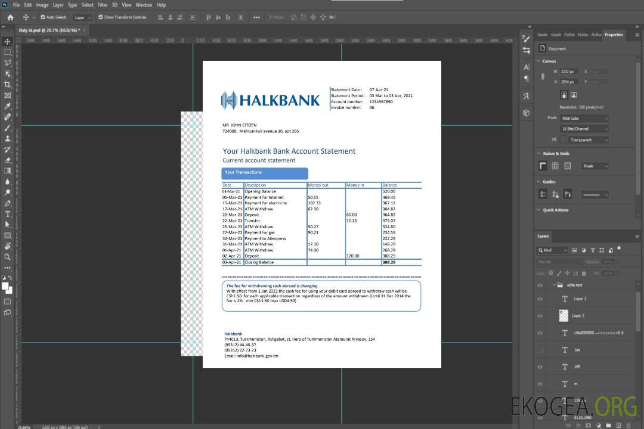
Task: Toggle the layer filter on/off switch
Action: pos(619,249)
